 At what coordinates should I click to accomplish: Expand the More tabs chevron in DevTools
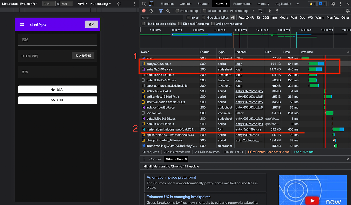[x=298, y=4]
